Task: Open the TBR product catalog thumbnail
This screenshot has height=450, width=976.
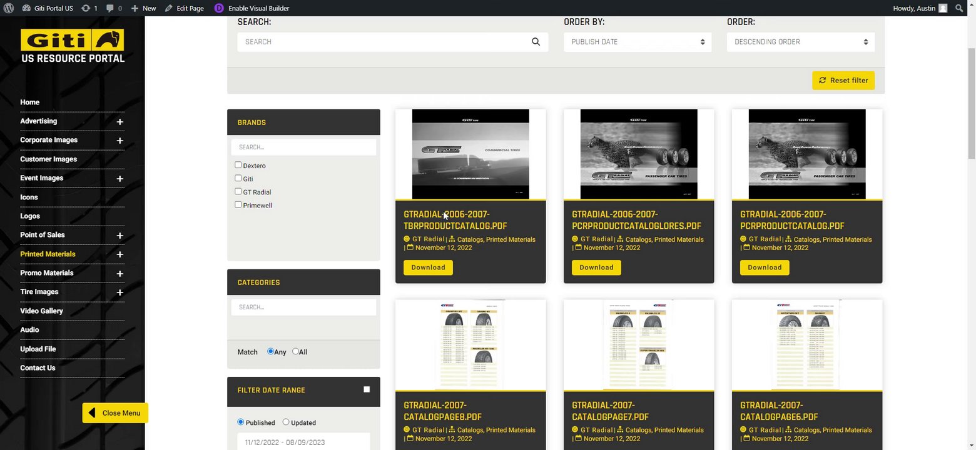Action: click(470, 154)
